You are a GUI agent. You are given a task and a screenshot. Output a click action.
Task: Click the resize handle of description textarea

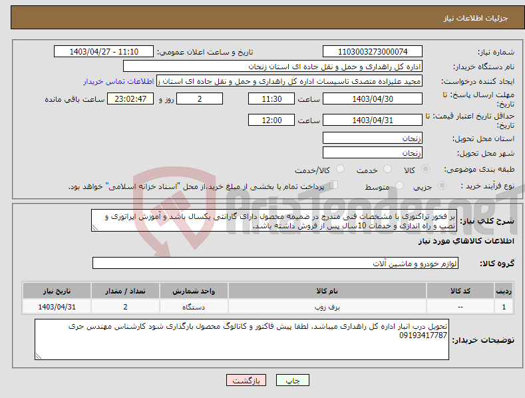pos(95,228)
